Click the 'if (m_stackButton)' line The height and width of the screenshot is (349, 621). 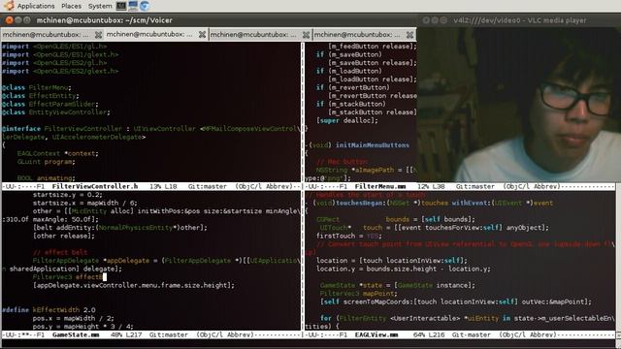[351, 104]
